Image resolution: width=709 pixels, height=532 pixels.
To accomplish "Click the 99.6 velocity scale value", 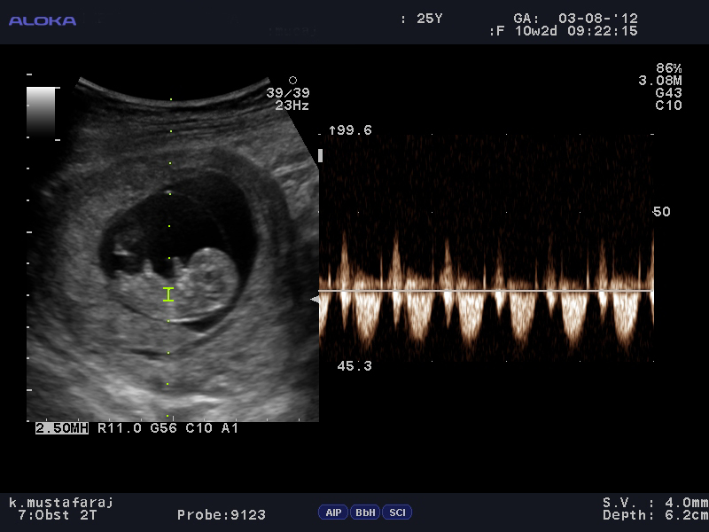I will [x=350, y=130].
